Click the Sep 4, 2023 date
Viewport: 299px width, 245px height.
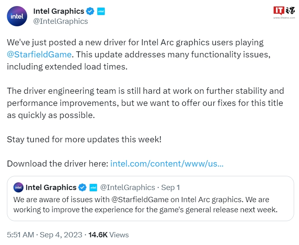coord(61,235)
